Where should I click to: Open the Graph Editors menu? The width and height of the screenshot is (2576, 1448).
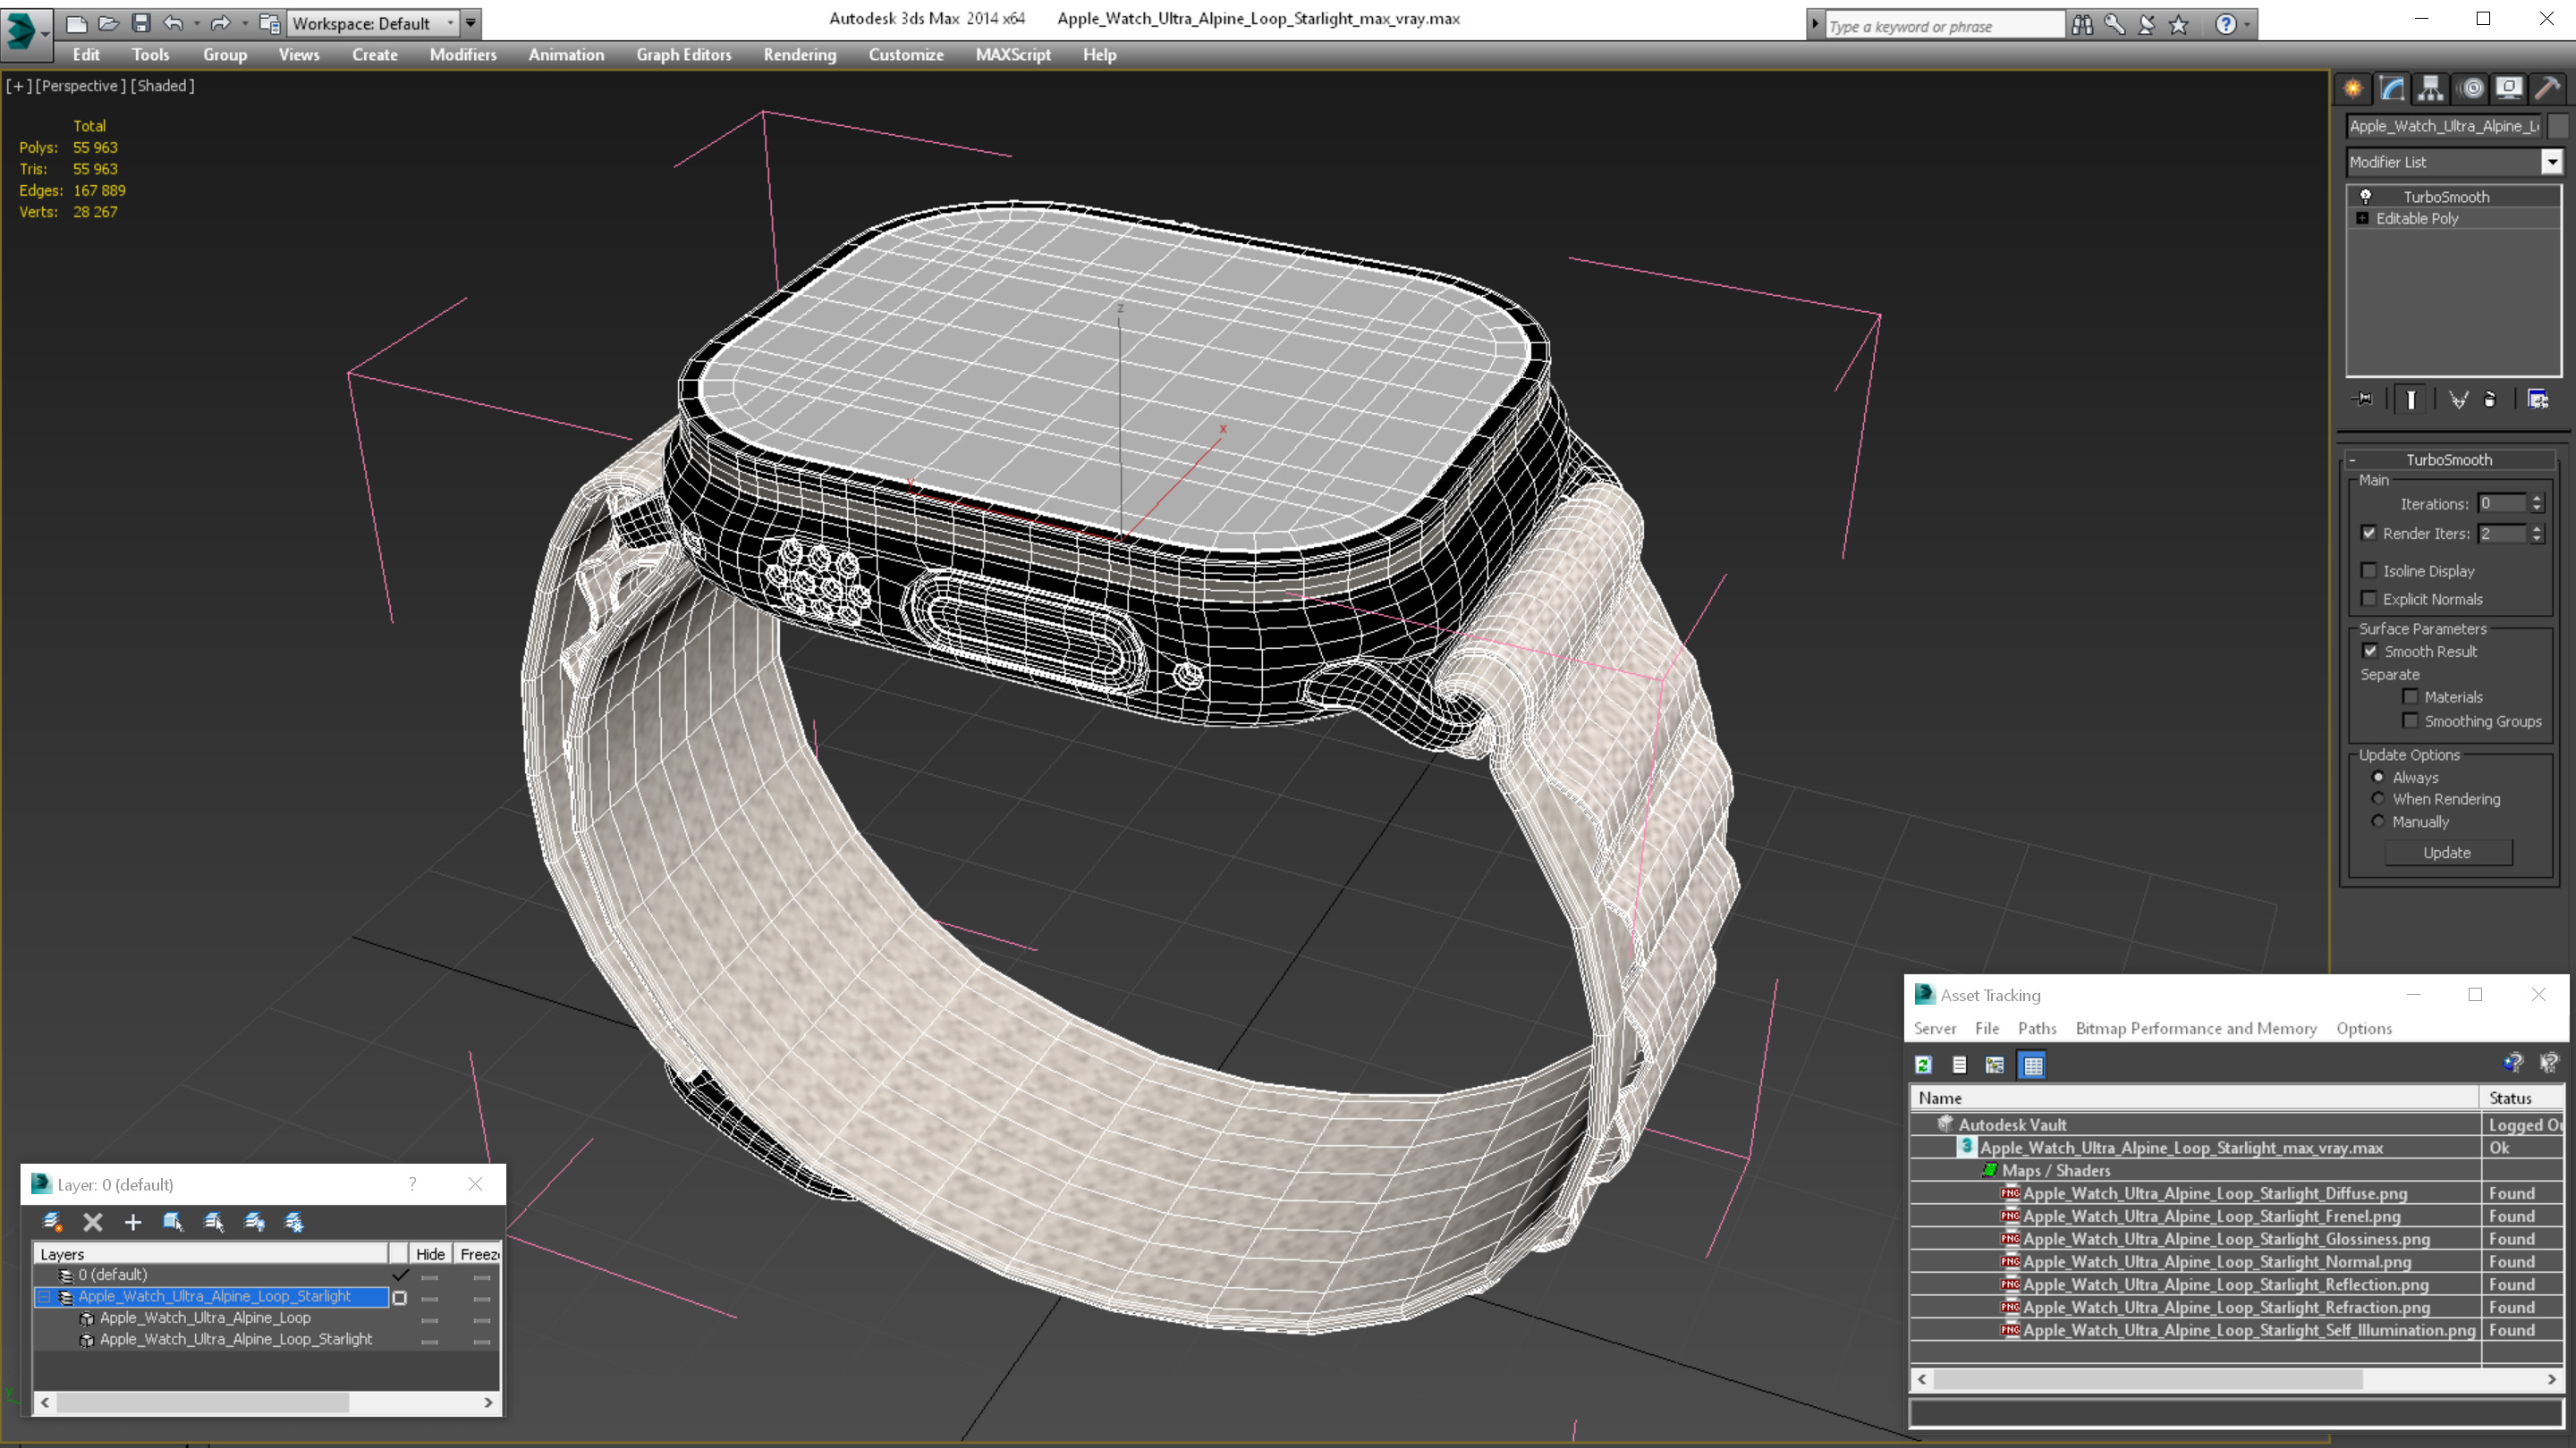pos(684,55)
